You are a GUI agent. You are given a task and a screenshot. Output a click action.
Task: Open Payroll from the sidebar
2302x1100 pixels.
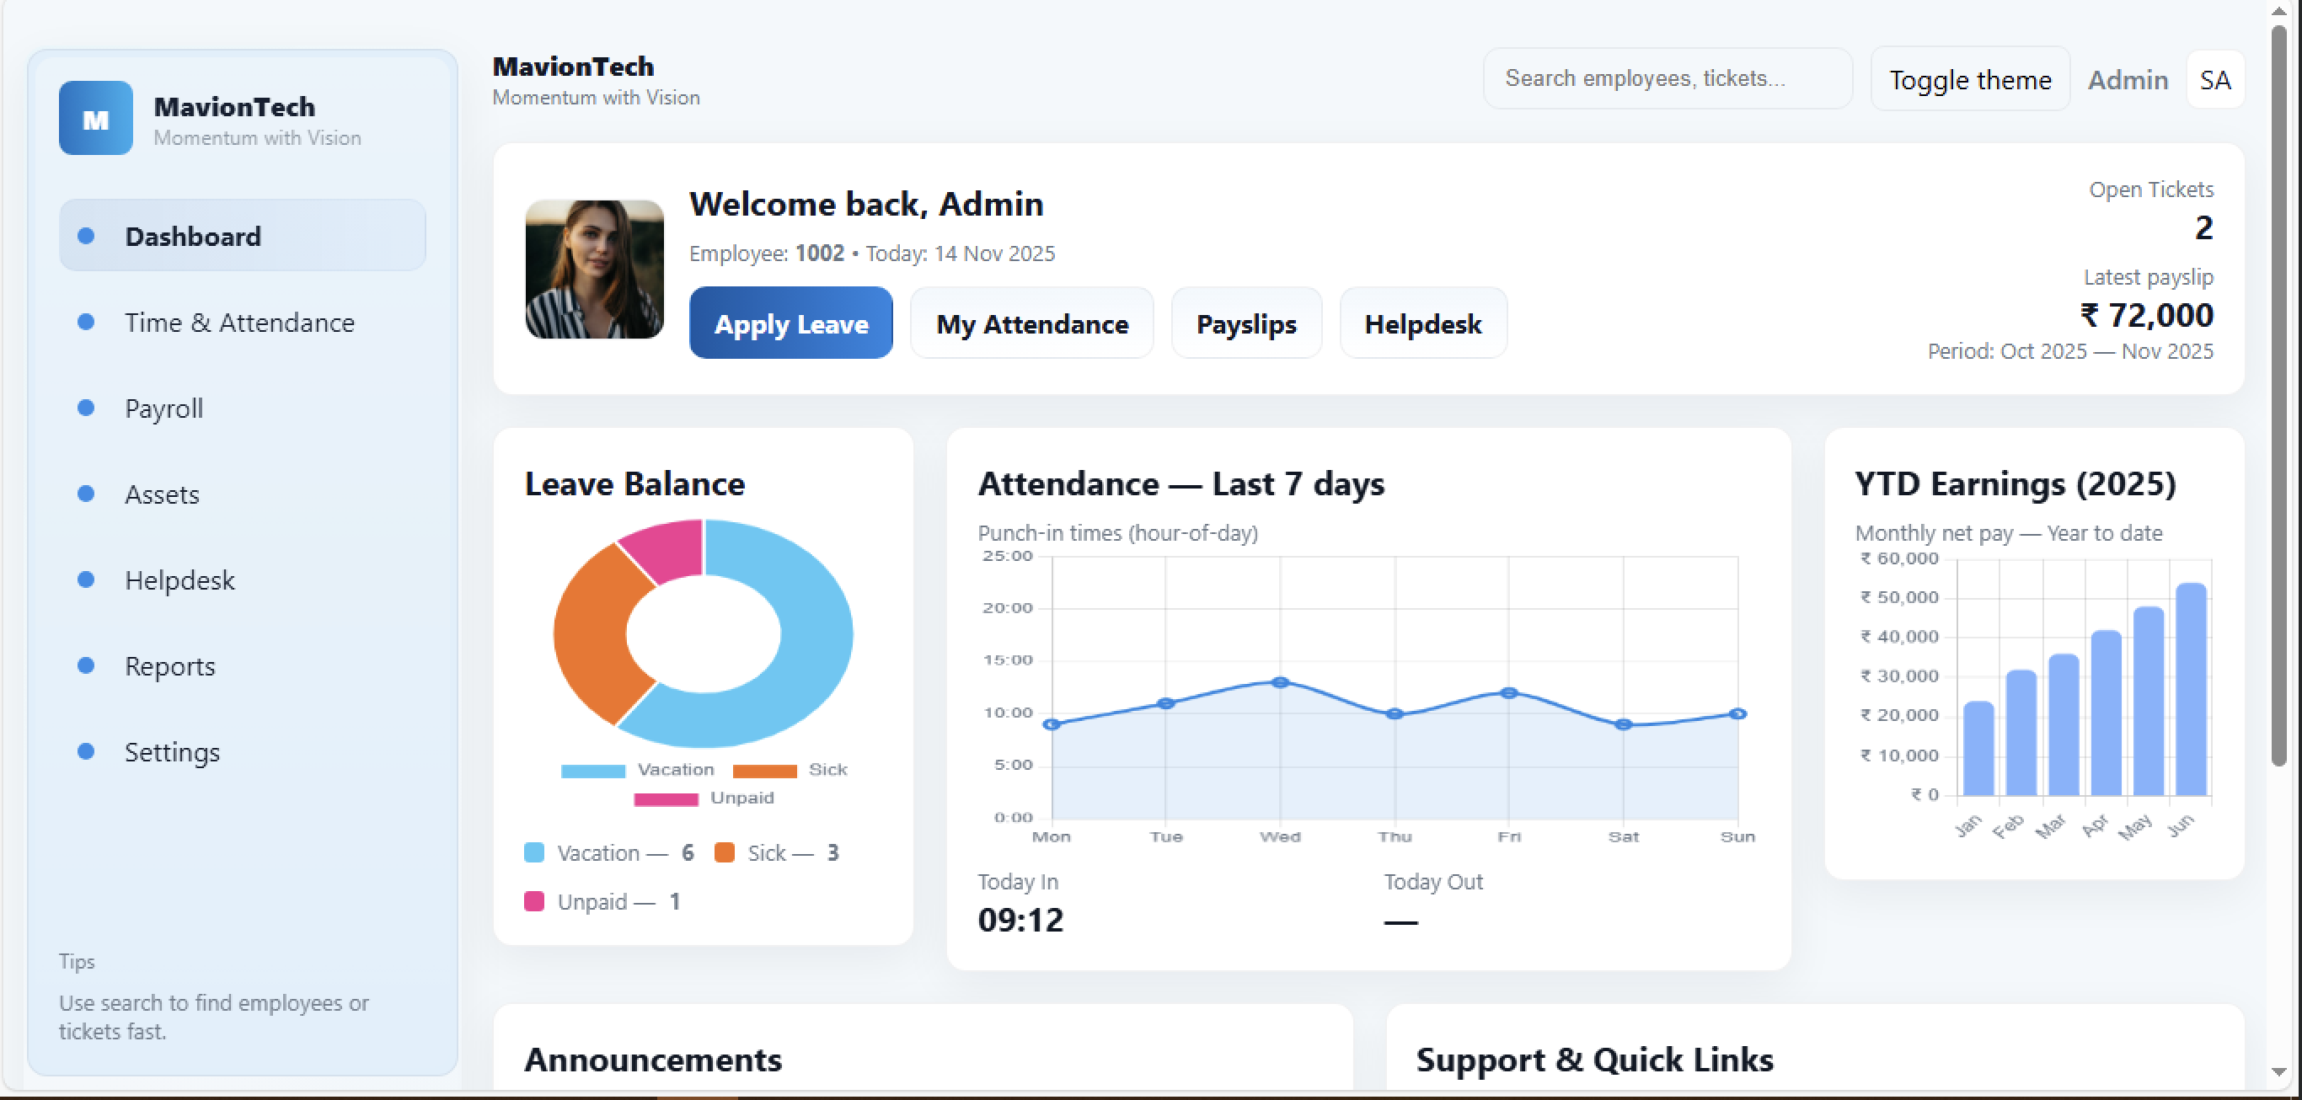click(163, 408)
